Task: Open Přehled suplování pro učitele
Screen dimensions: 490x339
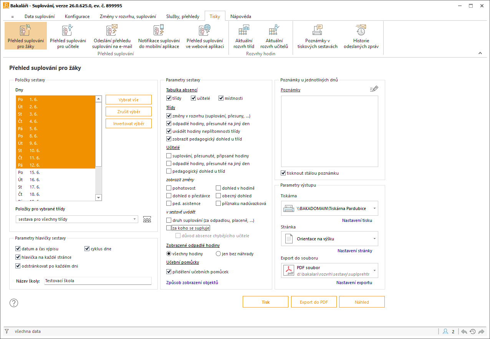Action: pyautogui.click(x=68, y=36)
